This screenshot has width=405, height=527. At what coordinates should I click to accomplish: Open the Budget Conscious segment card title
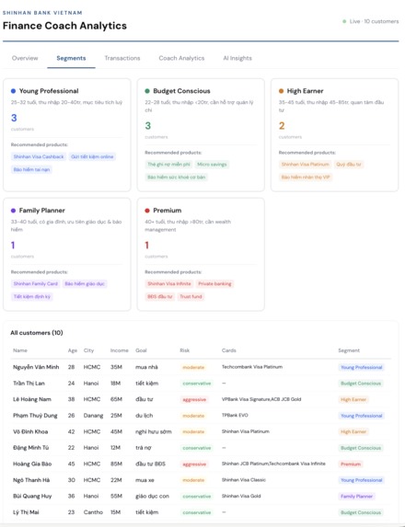[181, 91]
